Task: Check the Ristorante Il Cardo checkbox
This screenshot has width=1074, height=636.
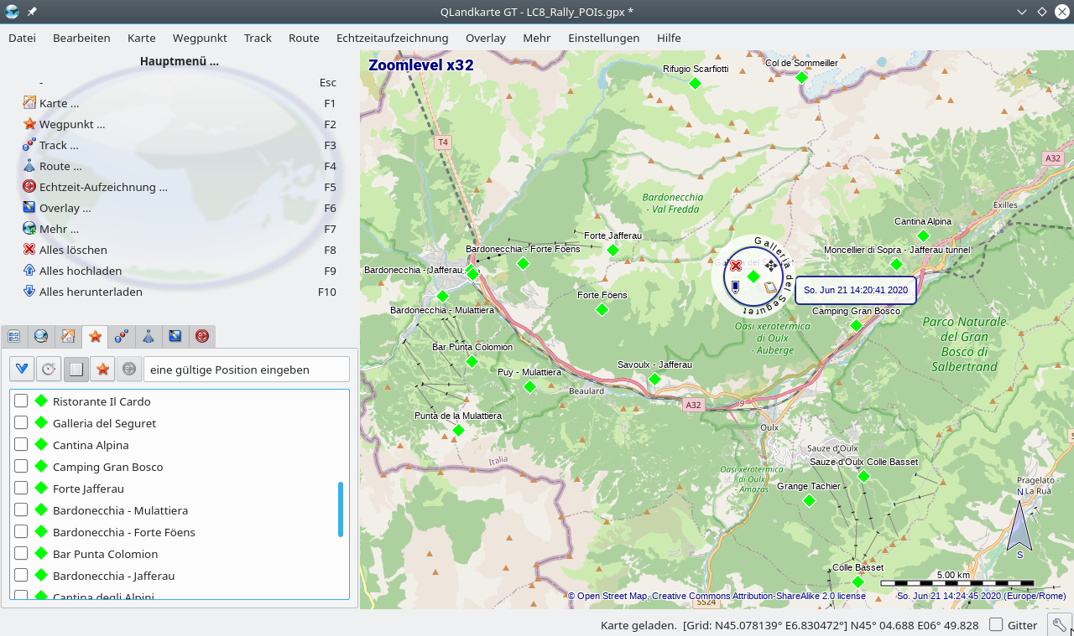Action: (21, 401)
